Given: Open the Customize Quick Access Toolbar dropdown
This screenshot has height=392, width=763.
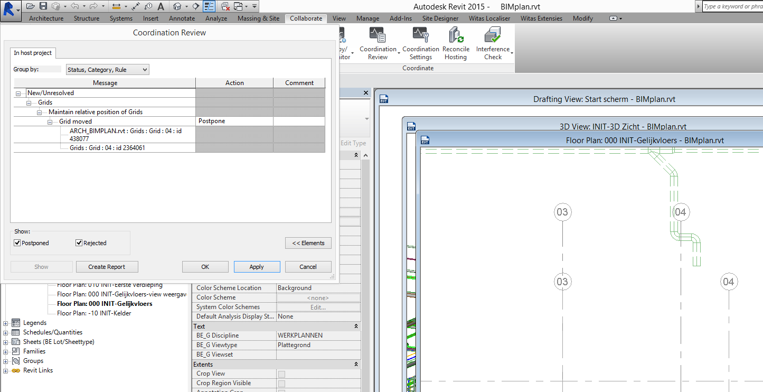Looking at the screenshot, I should pos(255,6).
